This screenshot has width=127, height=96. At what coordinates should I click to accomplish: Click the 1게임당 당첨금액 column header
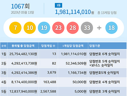(73, 46)
